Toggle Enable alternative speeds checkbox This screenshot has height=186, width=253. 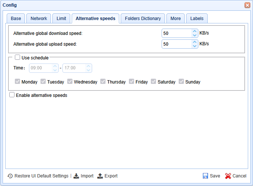[x=12, y=95]
